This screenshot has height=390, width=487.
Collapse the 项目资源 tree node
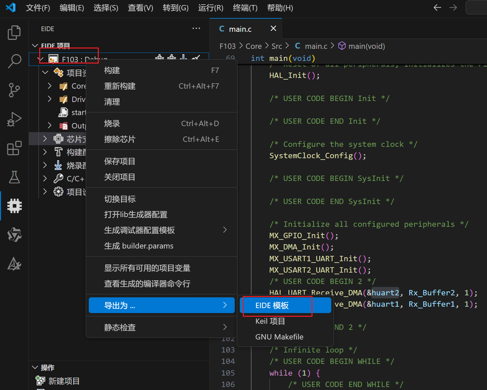click(x=45, y=72)
